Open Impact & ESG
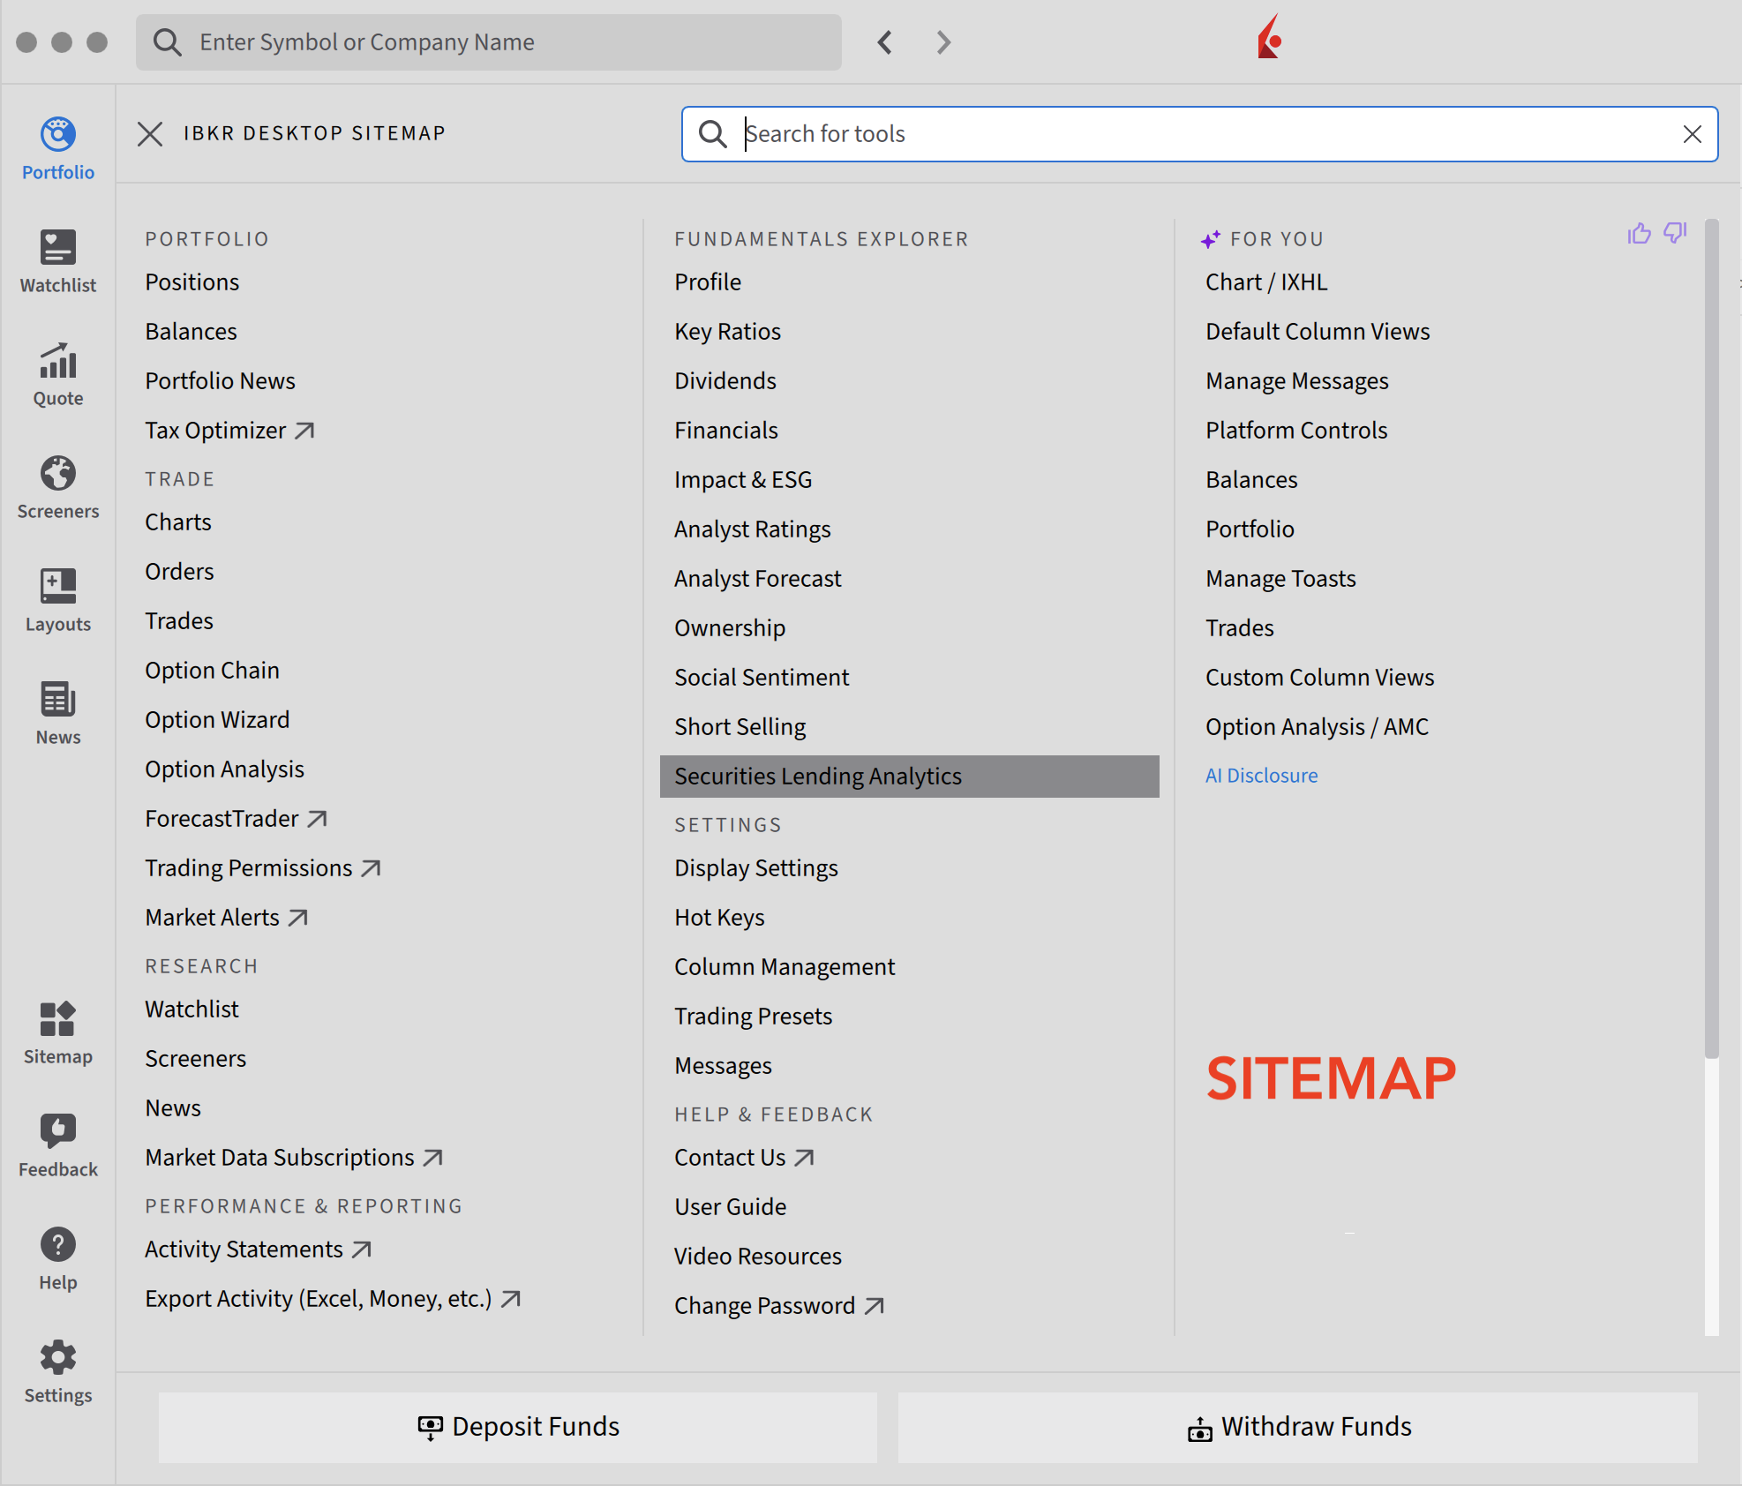This screenshot has width=1742, height=1486. pos(743,480)
